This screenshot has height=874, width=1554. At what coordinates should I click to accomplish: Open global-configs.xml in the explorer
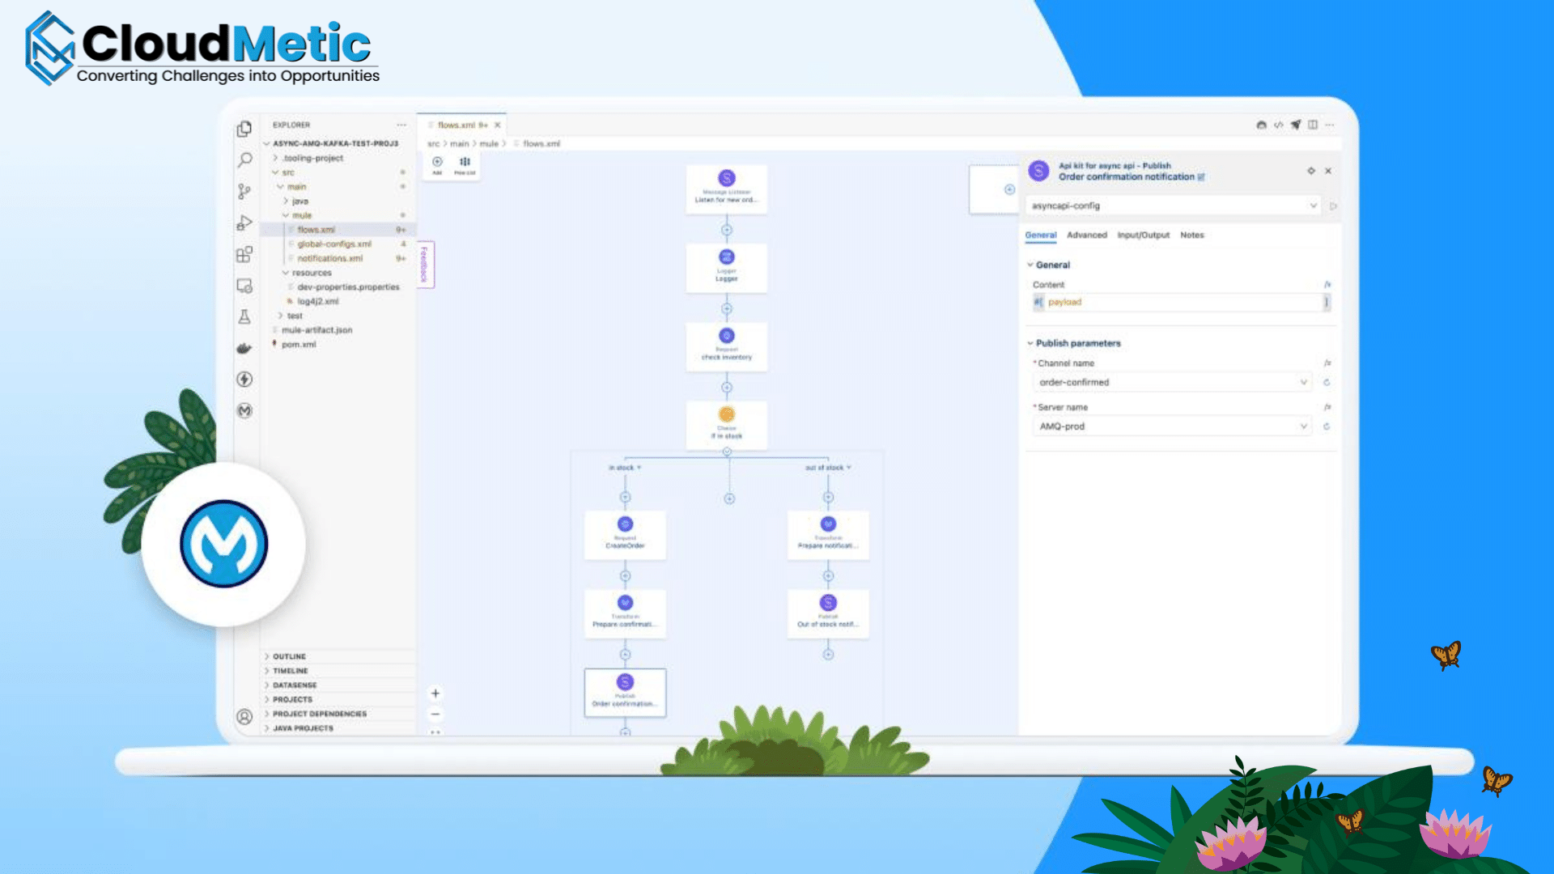click(333, 244)
